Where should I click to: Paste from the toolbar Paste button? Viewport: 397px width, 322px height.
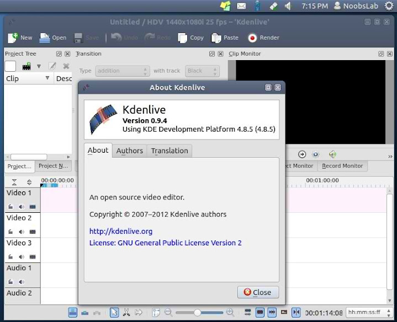[225, 37]
